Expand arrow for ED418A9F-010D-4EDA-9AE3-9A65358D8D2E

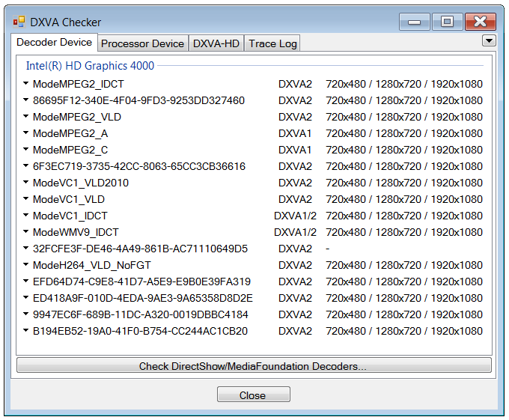(26, 298)
